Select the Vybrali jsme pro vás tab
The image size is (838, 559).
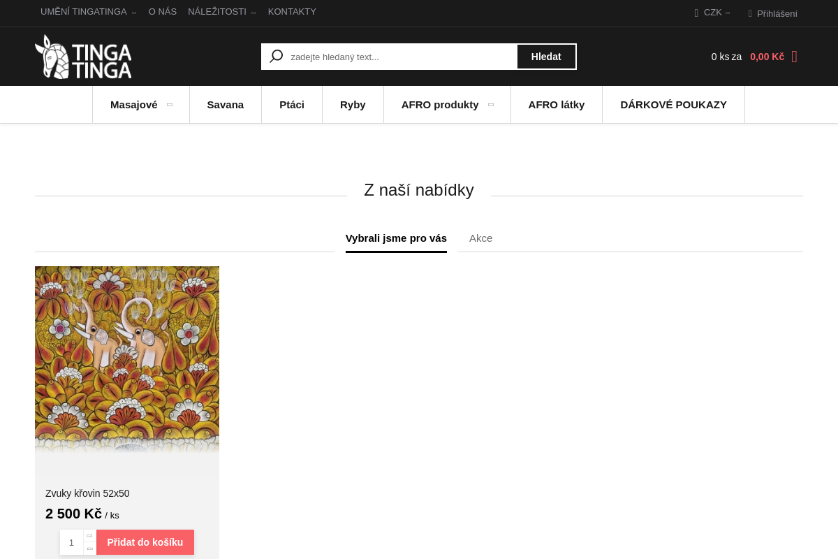(x=396, y=238)
